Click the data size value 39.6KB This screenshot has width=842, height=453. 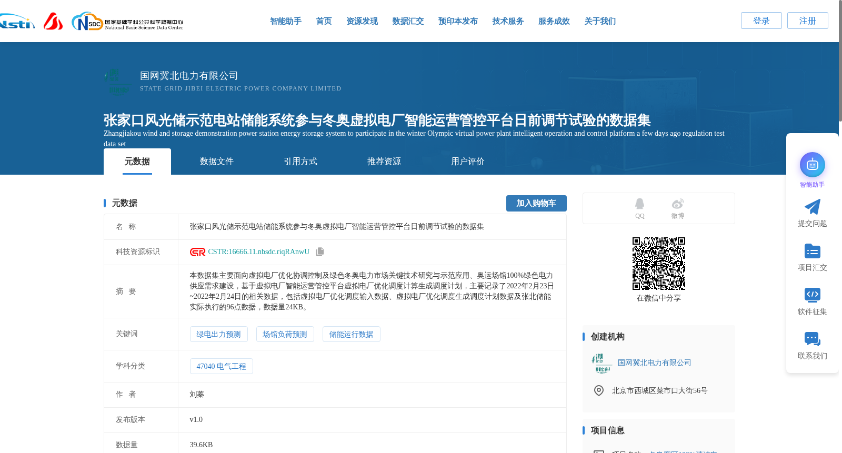click(201, 445)
